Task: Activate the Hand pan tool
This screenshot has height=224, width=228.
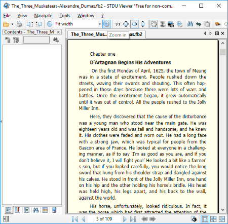Action: [x=154, y=24]
